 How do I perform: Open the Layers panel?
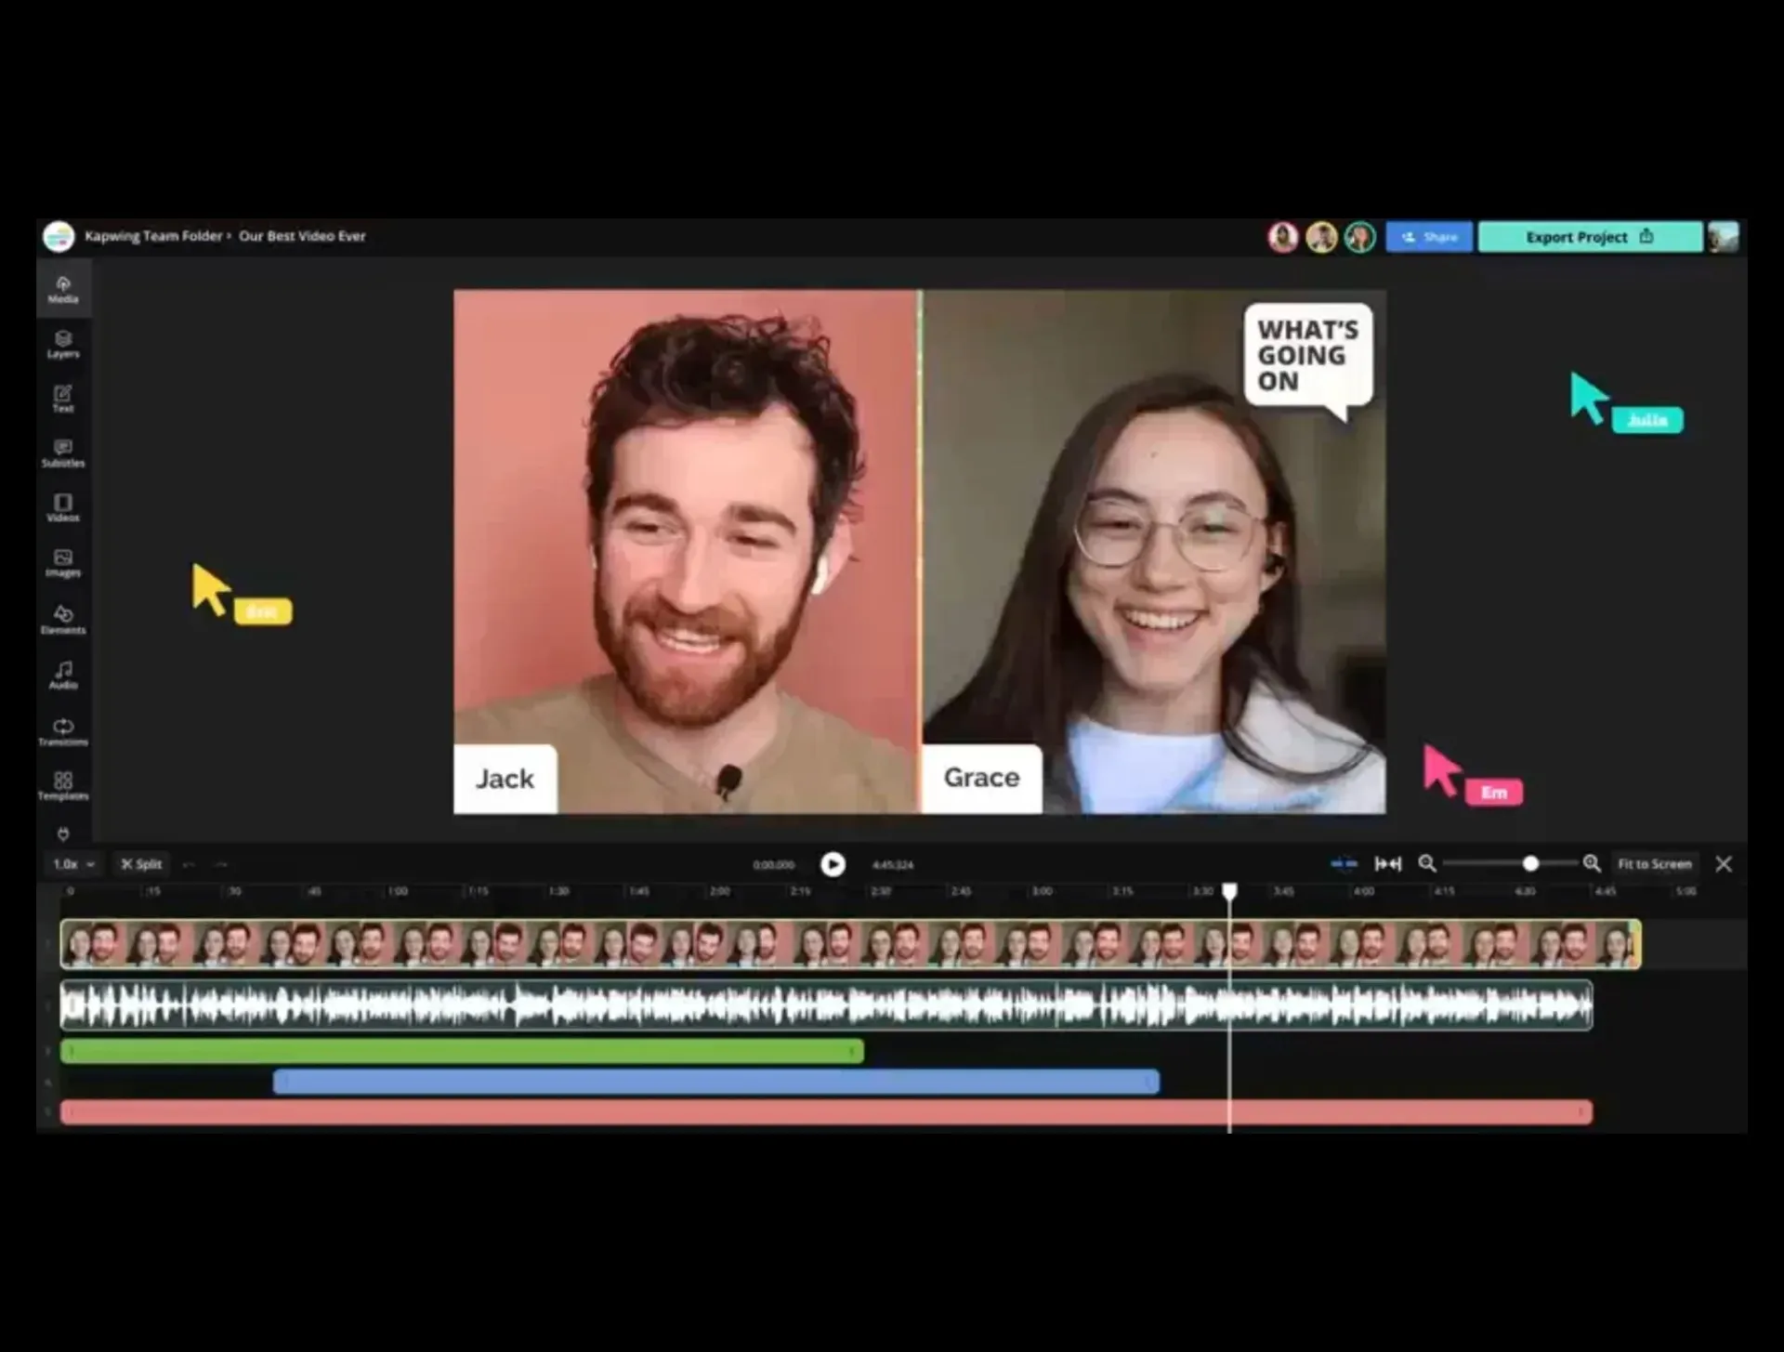(63, 344)
